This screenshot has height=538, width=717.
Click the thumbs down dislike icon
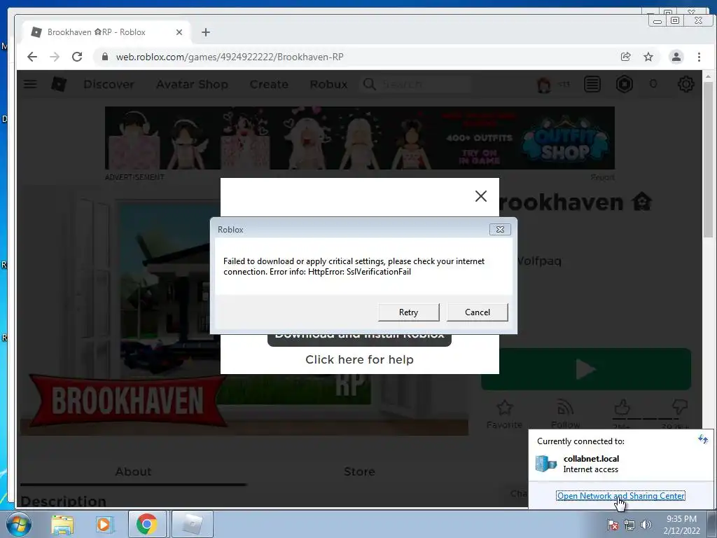click(x=680, y=407)
